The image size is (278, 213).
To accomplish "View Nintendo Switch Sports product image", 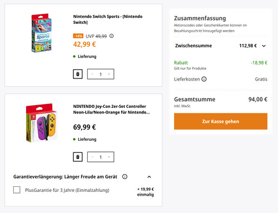I will click(41, 33).
